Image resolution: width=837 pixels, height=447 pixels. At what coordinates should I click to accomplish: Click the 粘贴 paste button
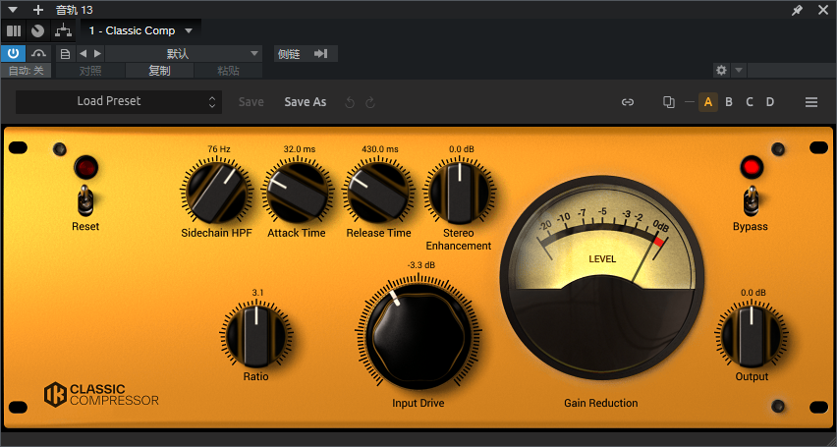[x=229, y=71]
